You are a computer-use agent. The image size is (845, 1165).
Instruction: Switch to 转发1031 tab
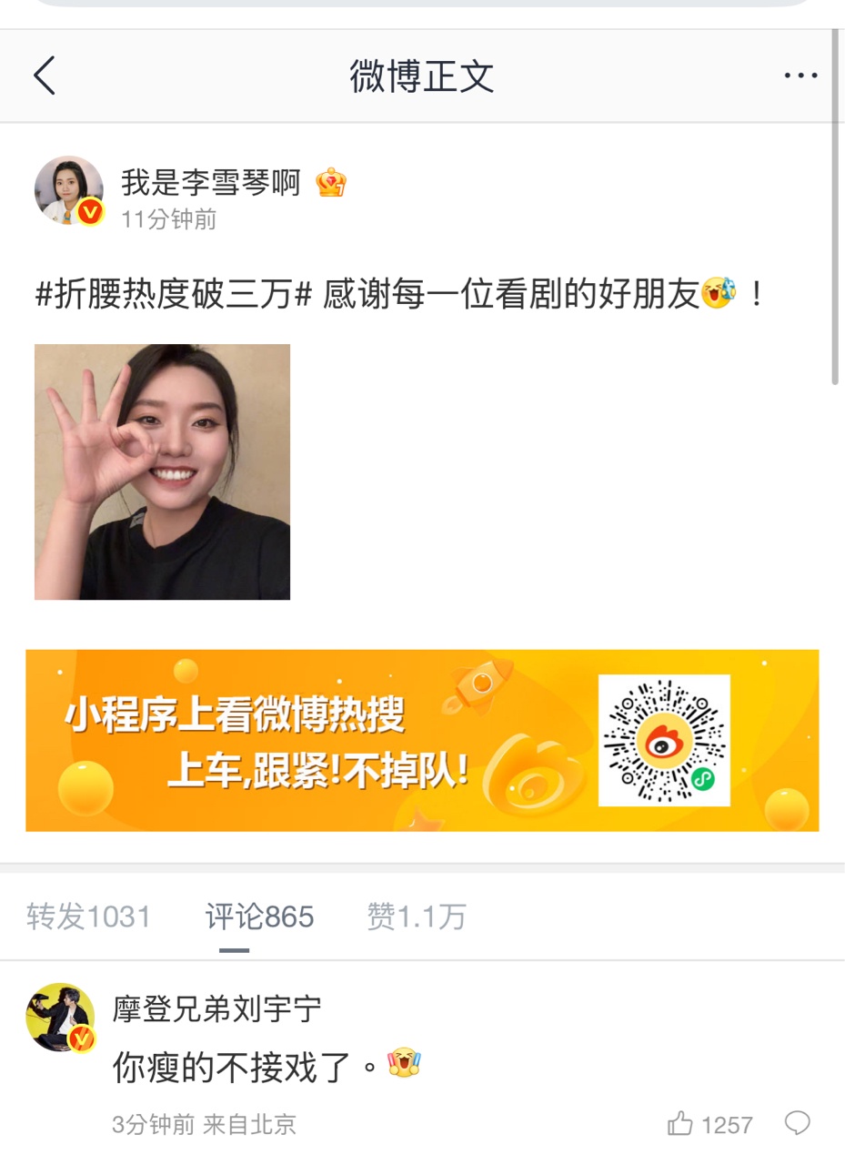coord(88,917)
